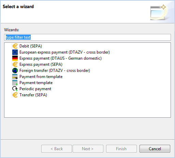Click the grid-plus icon for Payment template
The height and width of the screenshot is (158, 175).
15,83
